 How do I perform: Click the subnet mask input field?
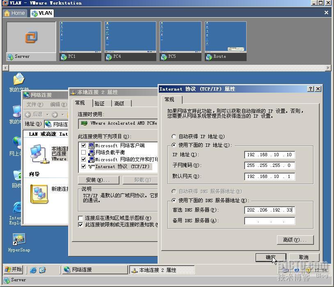(x=270, y=165)
